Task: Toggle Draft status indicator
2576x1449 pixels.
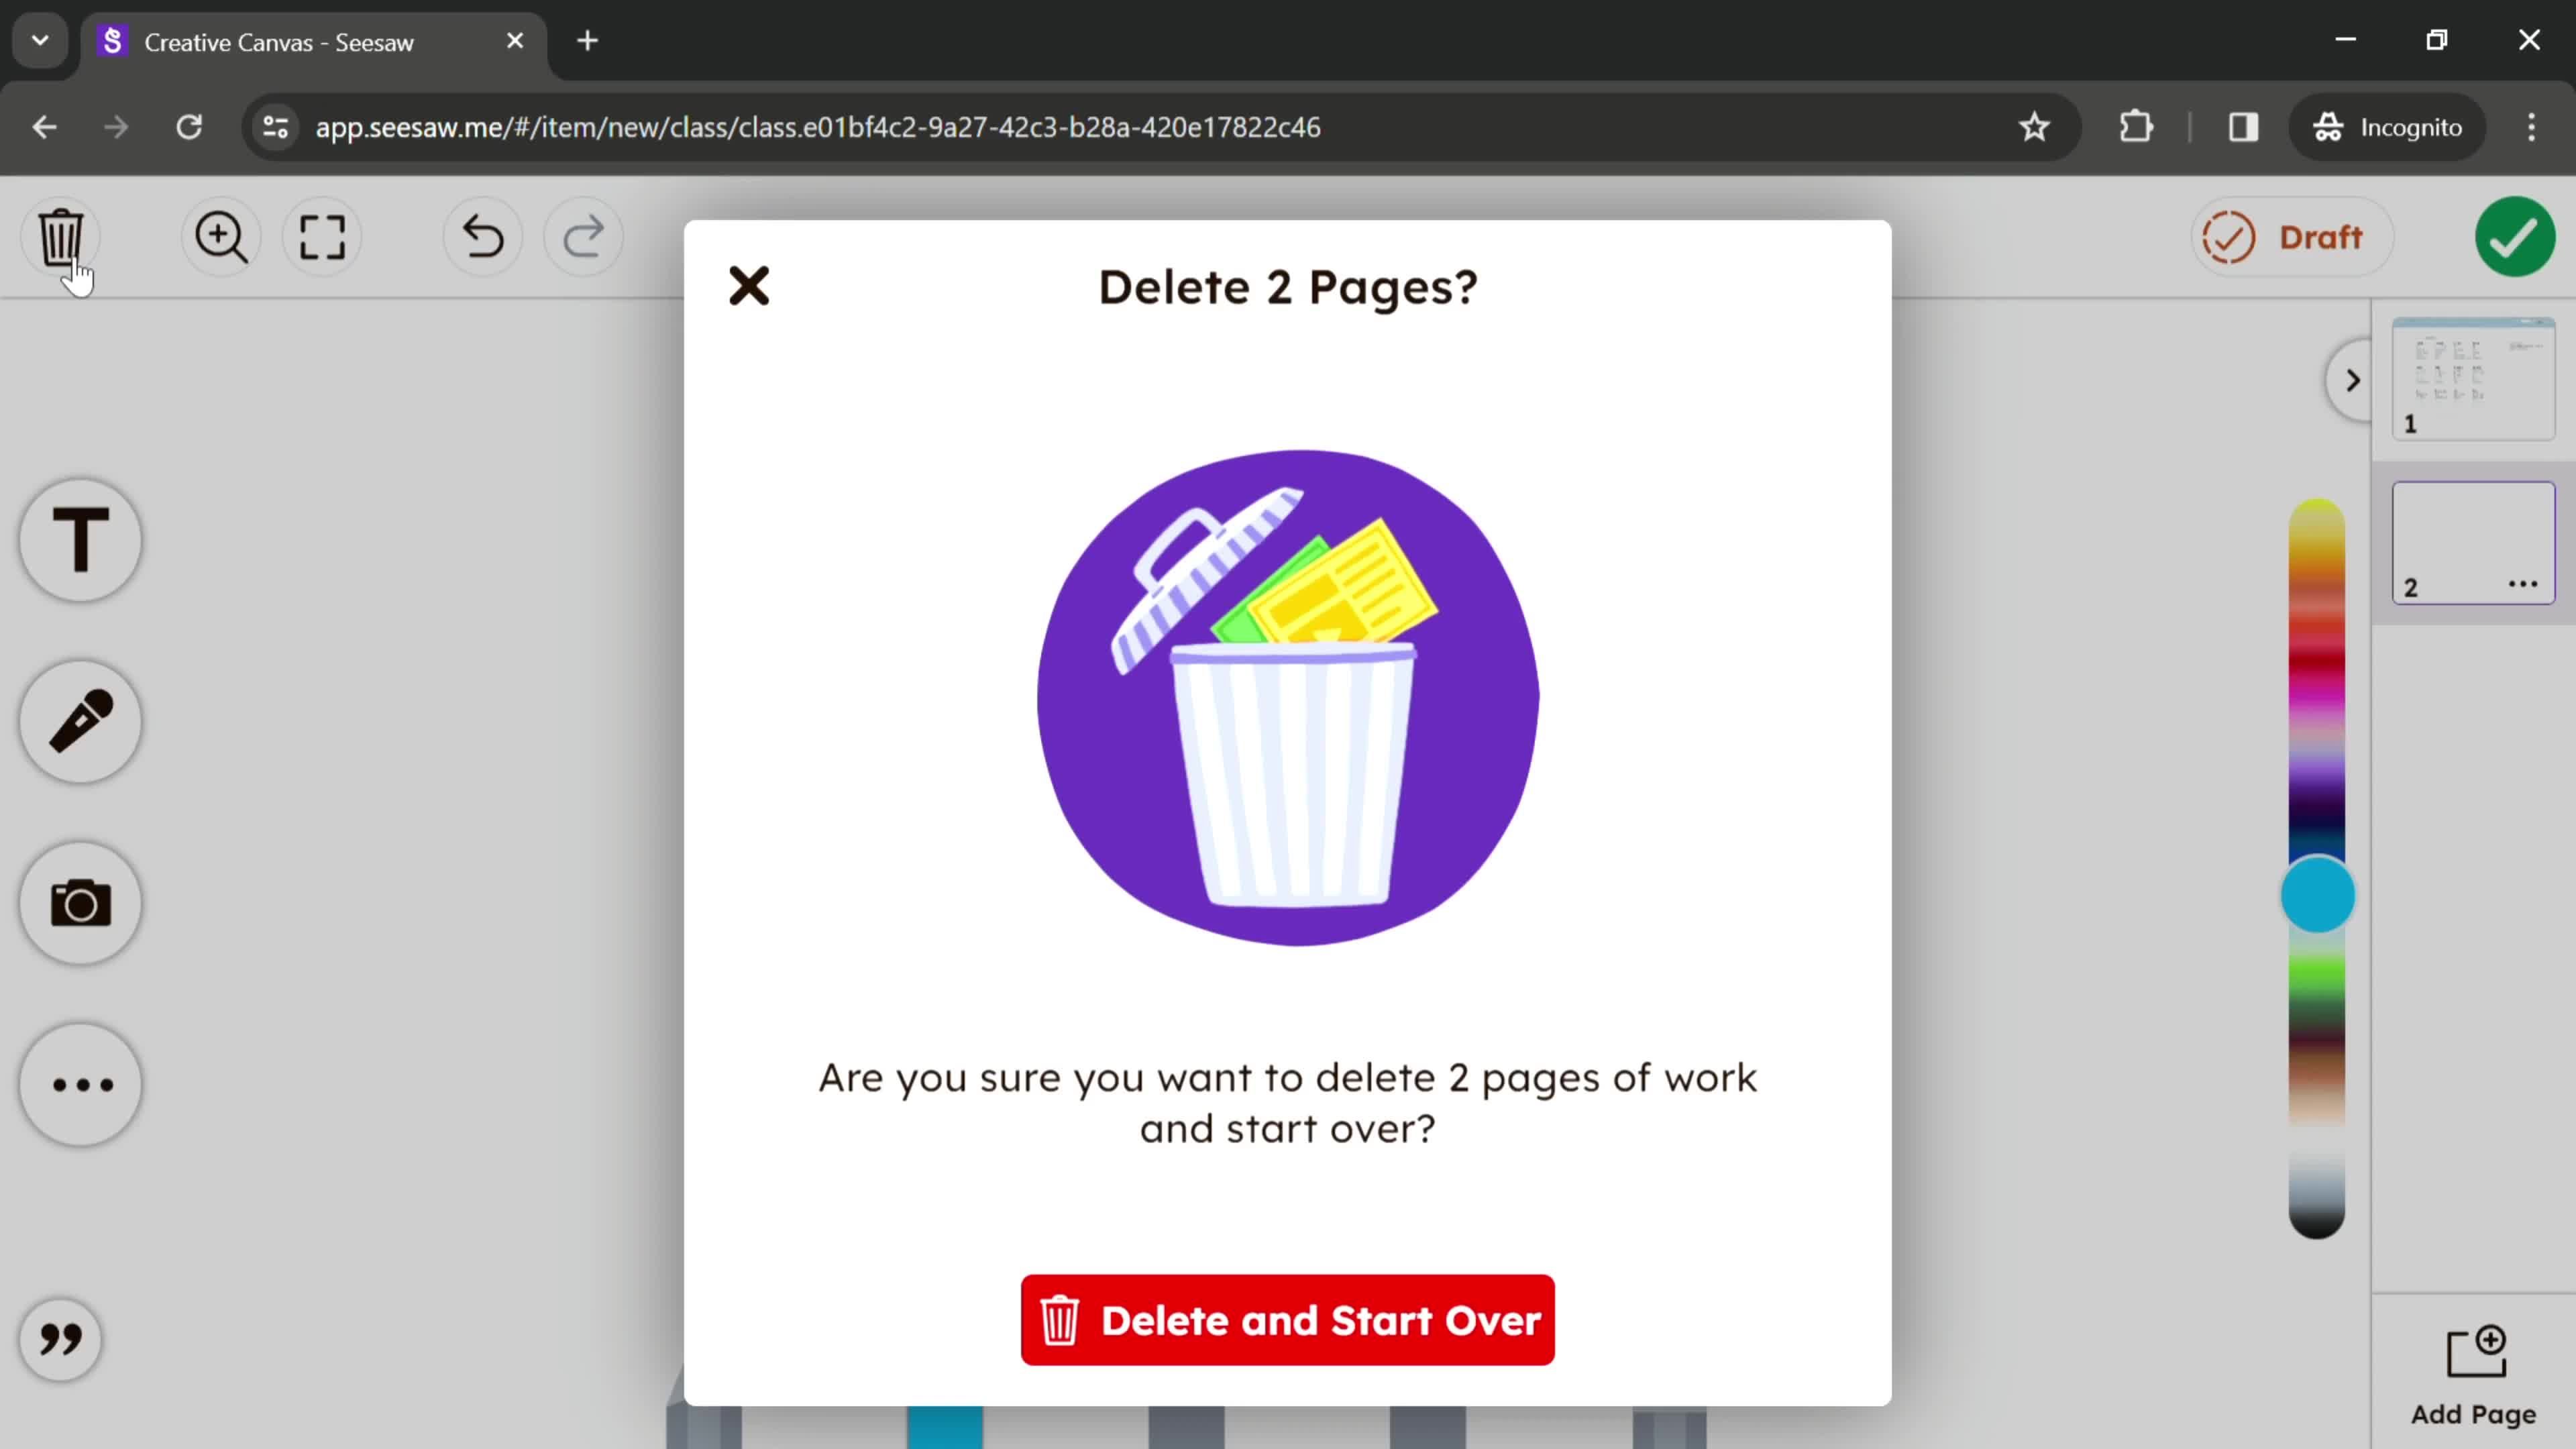Action: click(x=2291, y=237)
